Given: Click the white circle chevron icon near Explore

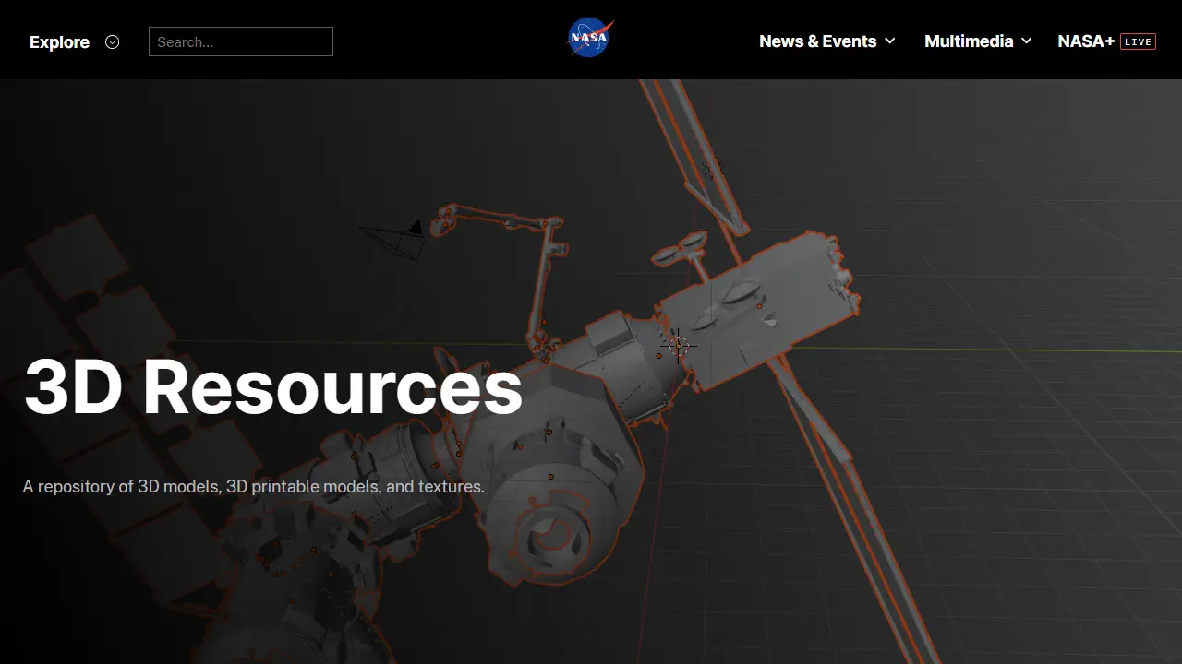Looking at the screenshot, I should [x=112, y=41].
